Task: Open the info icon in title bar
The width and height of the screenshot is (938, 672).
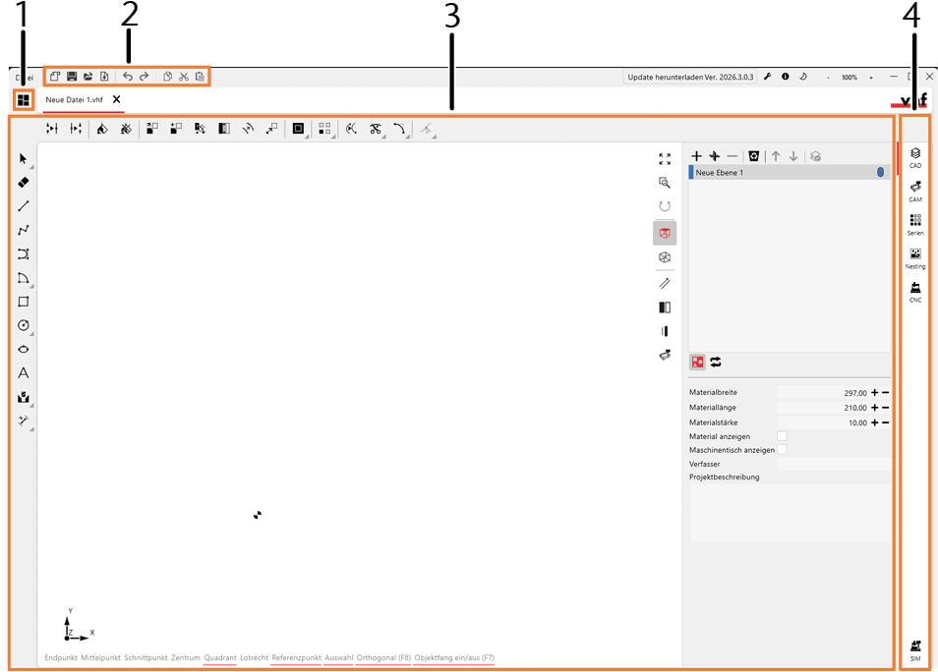Action: click(x=786, y=77)
